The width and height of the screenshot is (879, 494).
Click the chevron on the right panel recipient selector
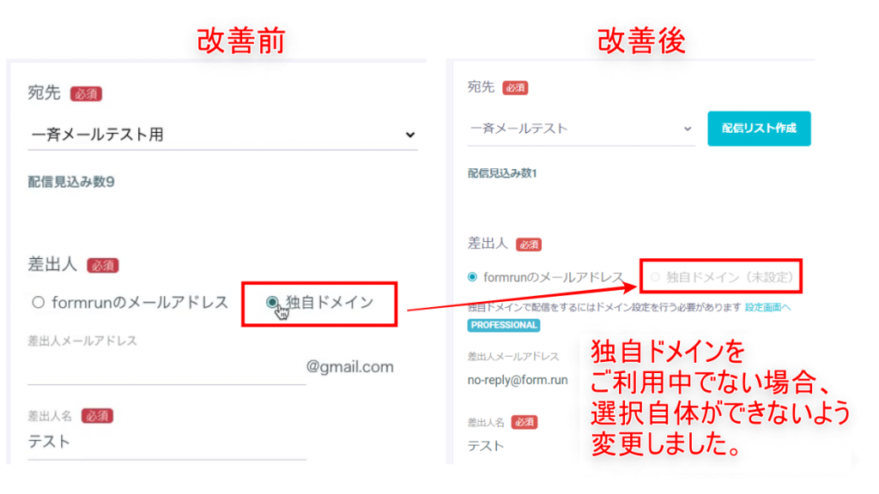(x=689, y=128)
